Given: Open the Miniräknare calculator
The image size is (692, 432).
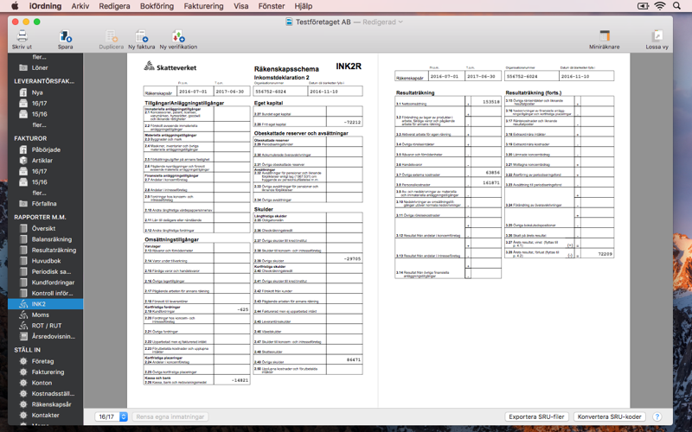Looking at the screenshot, I should pyautogui.click(x=604, y=35).
